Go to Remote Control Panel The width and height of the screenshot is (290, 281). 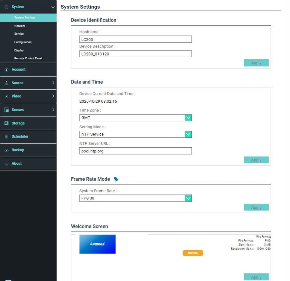[x=28, y=58]
